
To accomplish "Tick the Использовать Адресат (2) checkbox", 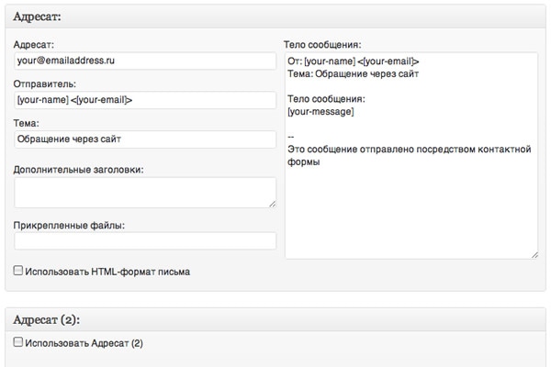I will point(18,342).
